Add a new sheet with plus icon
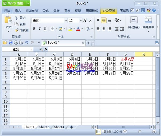The image size is (161, 136). click(71, 127)
